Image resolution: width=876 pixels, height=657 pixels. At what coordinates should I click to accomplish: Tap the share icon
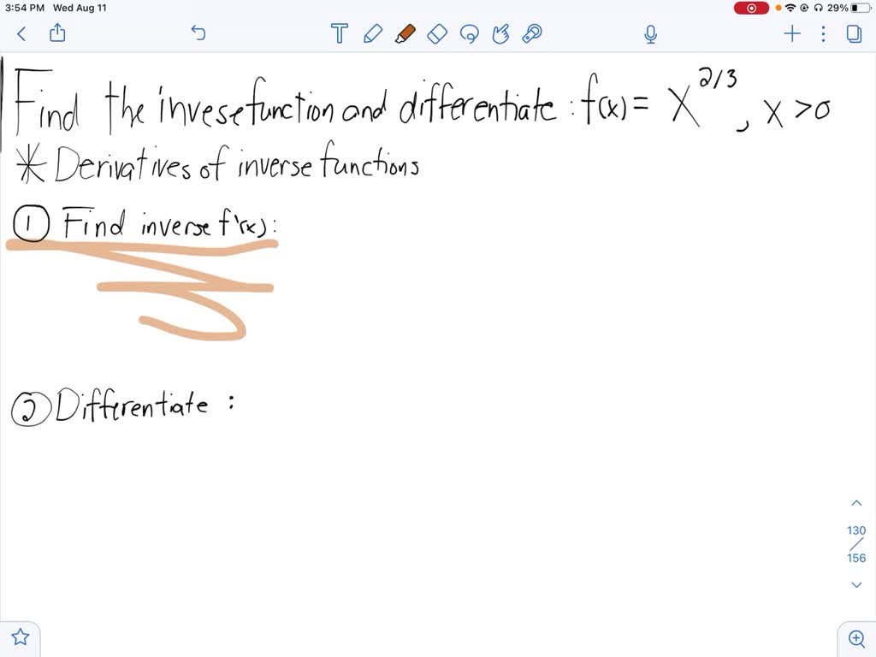pos(56,33)
